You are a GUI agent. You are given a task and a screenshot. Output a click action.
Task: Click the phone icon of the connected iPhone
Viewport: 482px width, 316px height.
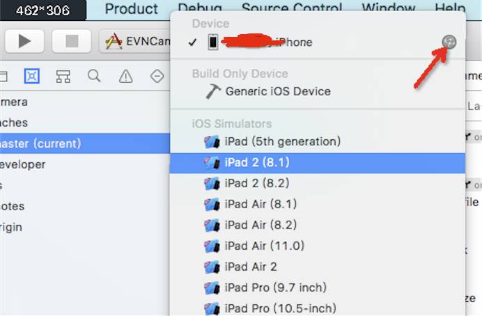[213, 42]
